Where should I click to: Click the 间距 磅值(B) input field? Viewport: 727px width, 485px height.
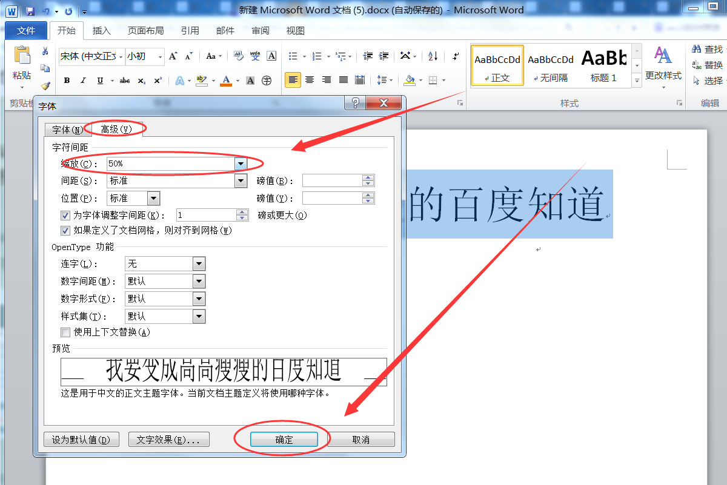coord(332,180)
